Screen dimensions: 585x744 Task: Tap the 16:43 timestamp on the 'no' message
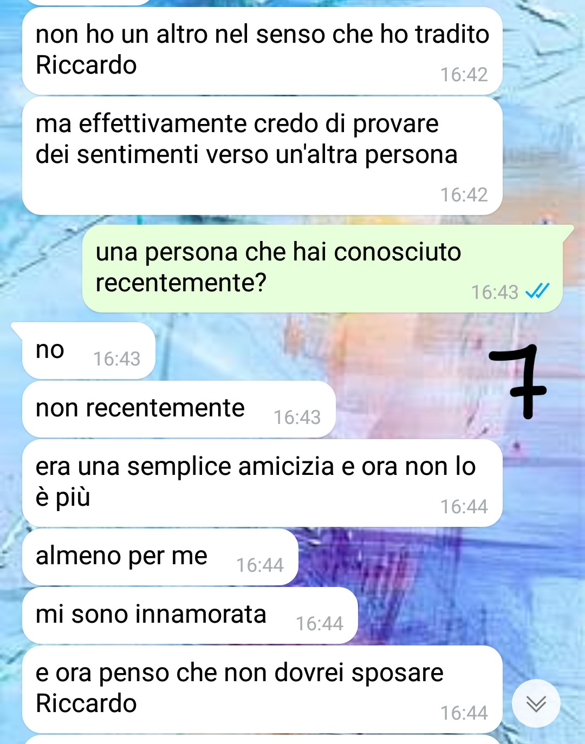(116, 358)
